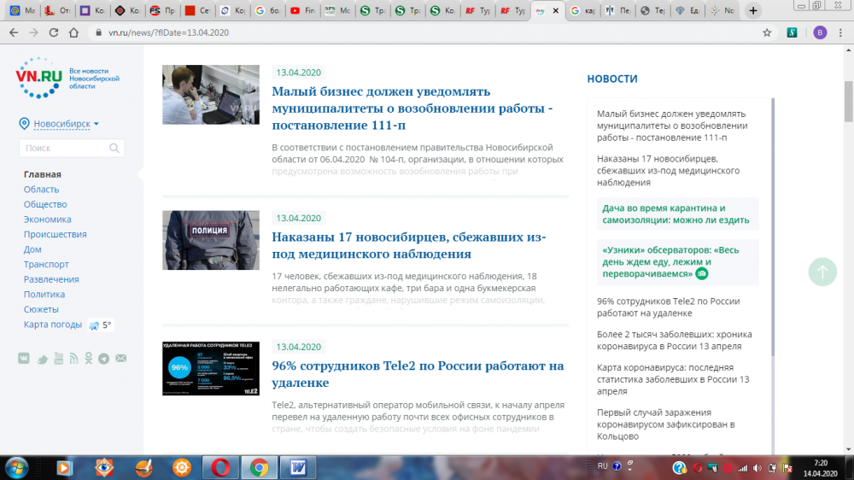Open the YouTube channel icon
The width and height of the screenshot is (854, 480).
[x=57, y=359]
